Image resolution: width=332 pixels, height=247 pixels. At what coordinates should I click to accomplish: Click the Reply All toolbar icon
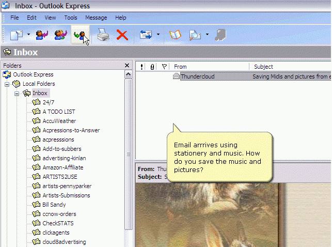pyautogui.click(x=61, y=35)
